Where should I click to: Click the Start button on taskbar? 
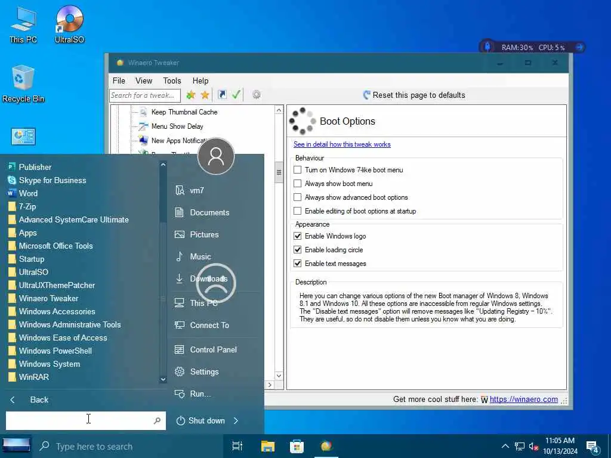point(16,446)
